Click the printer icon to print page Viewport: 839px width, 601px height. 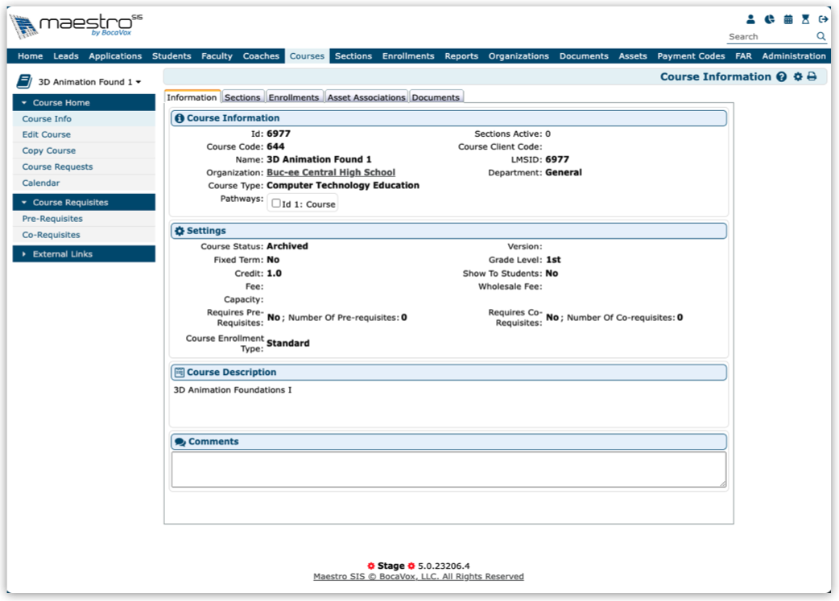812,77
